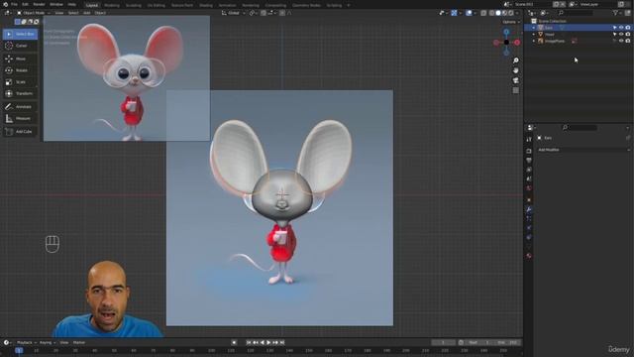This screenshot has height=357, width=634.
Task: Switch to solid viewport shading
Action: [x=498, y=13]
